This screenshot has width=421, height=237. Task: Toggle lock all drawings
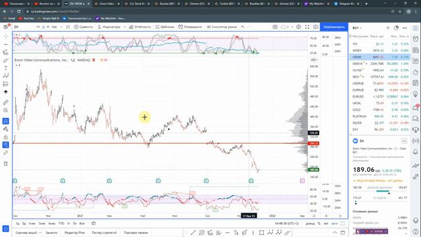click(x=6, y=137)
